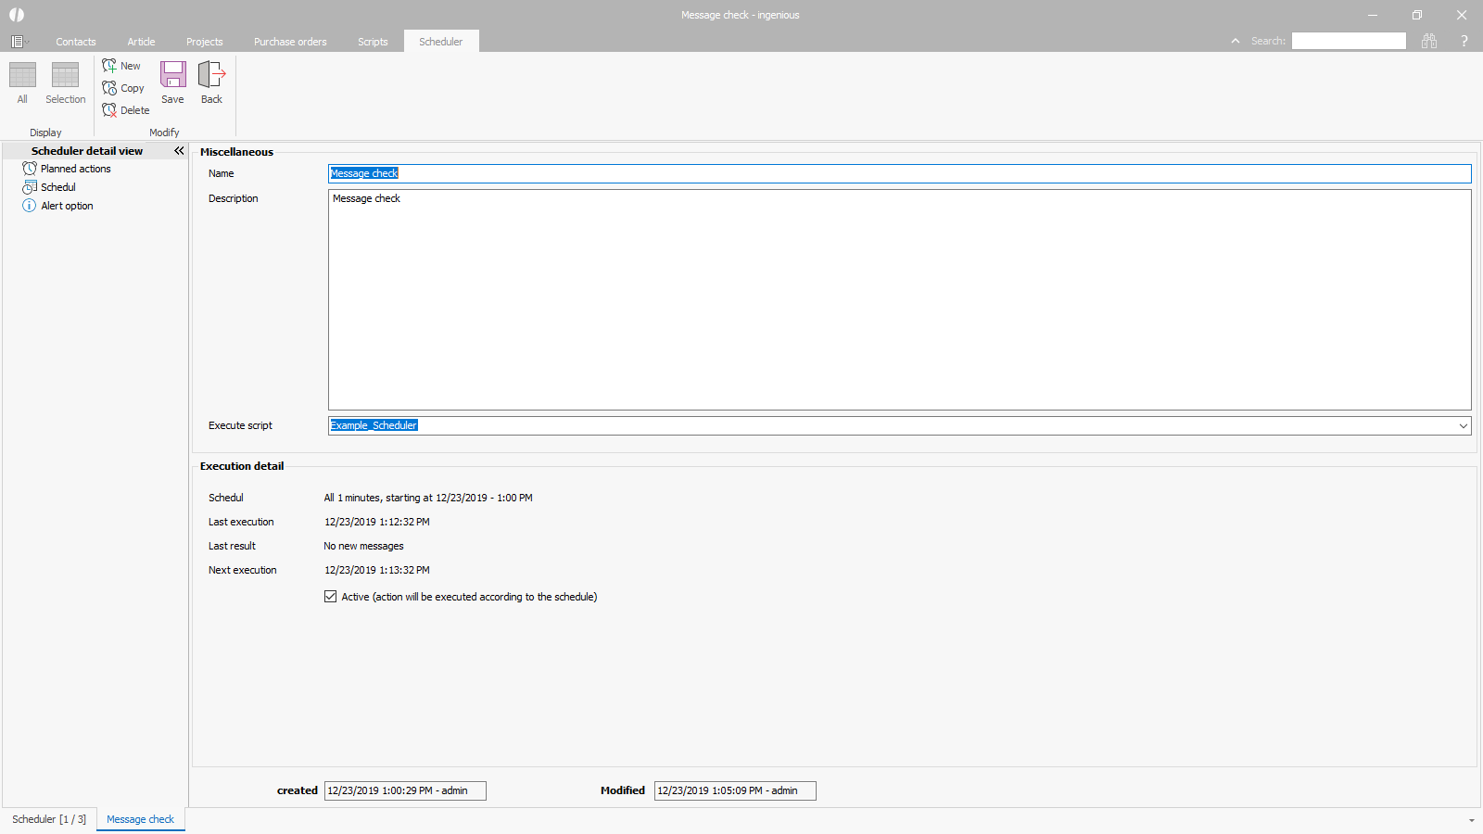Viewport: 1483px width, 834px height.
Task: Create a New scheduler entry
Action: click(x=121, y=66)
